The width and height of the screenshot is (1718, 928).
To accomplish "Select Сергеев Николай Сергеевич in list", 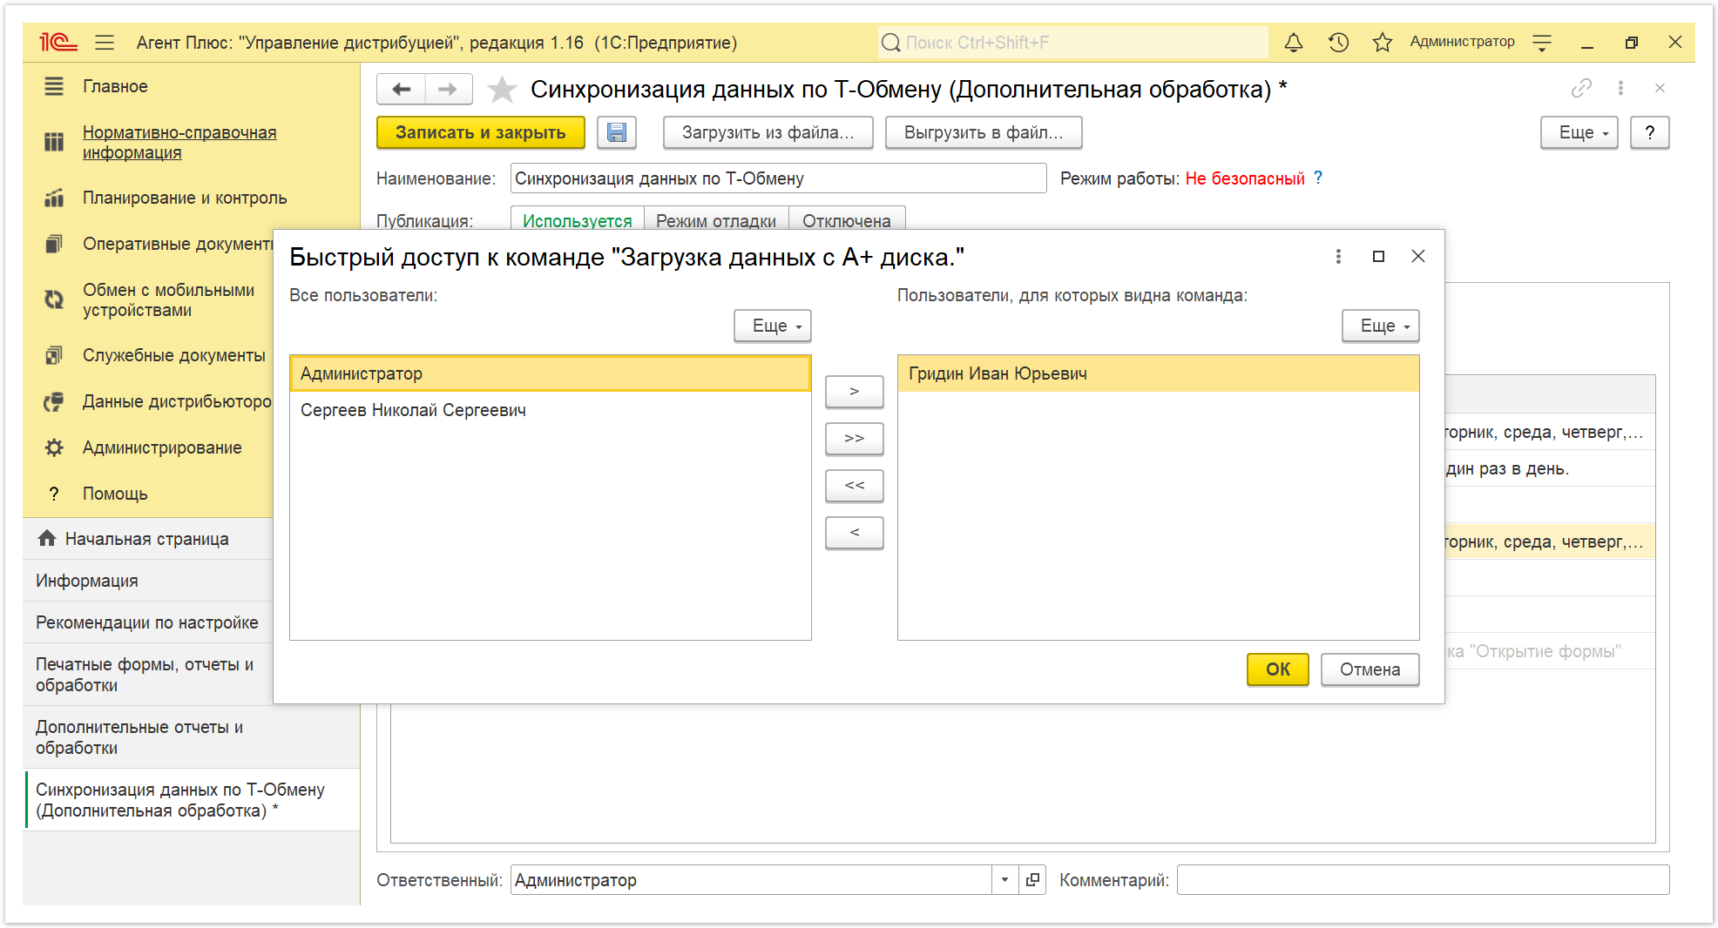I will 550,410.
